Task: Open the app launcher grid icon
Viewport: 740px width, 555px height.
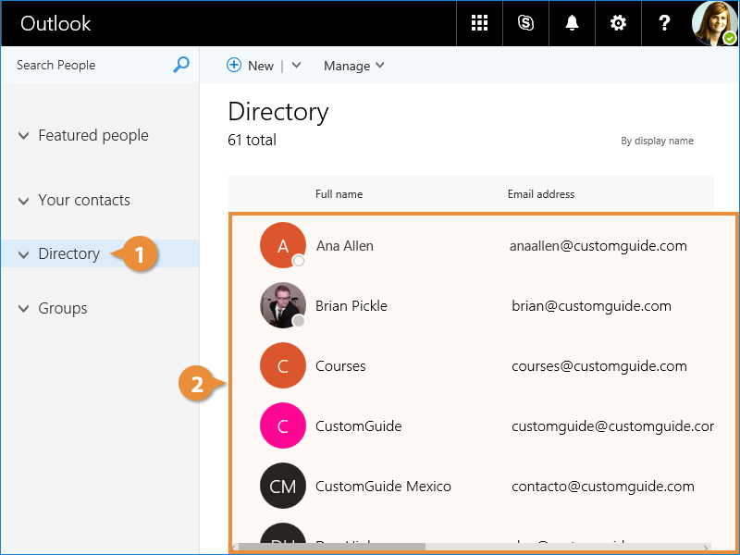Action: (x=479, y=23)
